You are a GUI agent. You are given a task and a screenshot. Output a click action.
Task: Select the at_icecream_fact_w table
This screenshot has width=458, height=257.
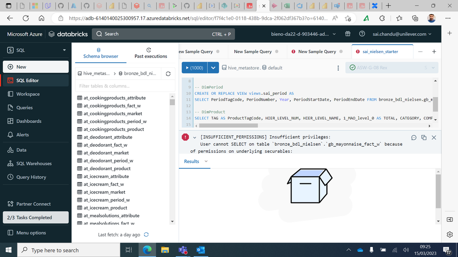coord(104,184)
